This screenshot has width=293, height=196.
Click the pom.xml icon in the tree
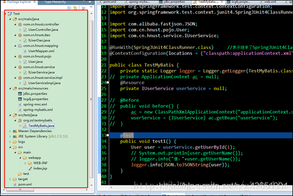15,184
